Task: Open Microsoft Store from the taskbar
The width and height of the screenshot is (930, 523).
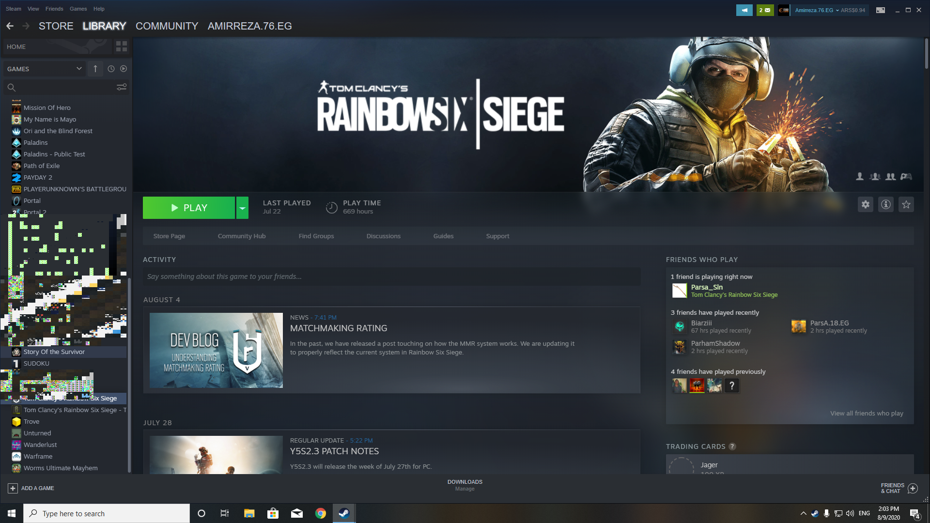Action: [x=273, y=513]
